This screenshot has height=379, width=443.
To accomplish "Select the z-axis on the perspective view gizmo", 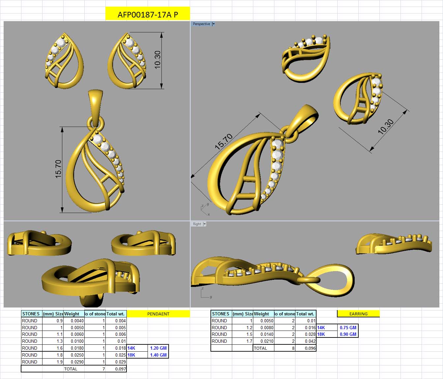I will 203,206.
